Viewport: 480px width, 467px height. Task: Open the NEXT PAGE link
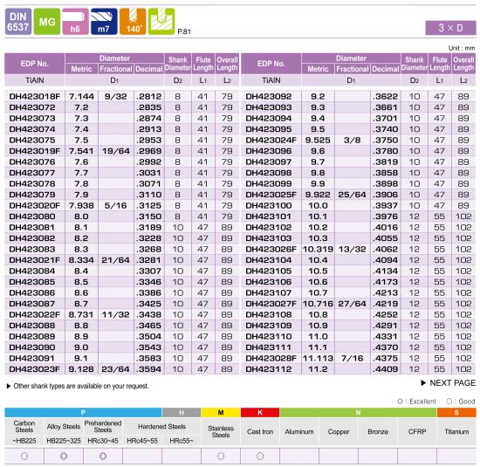pyautogui.click(x=452, y=383)
